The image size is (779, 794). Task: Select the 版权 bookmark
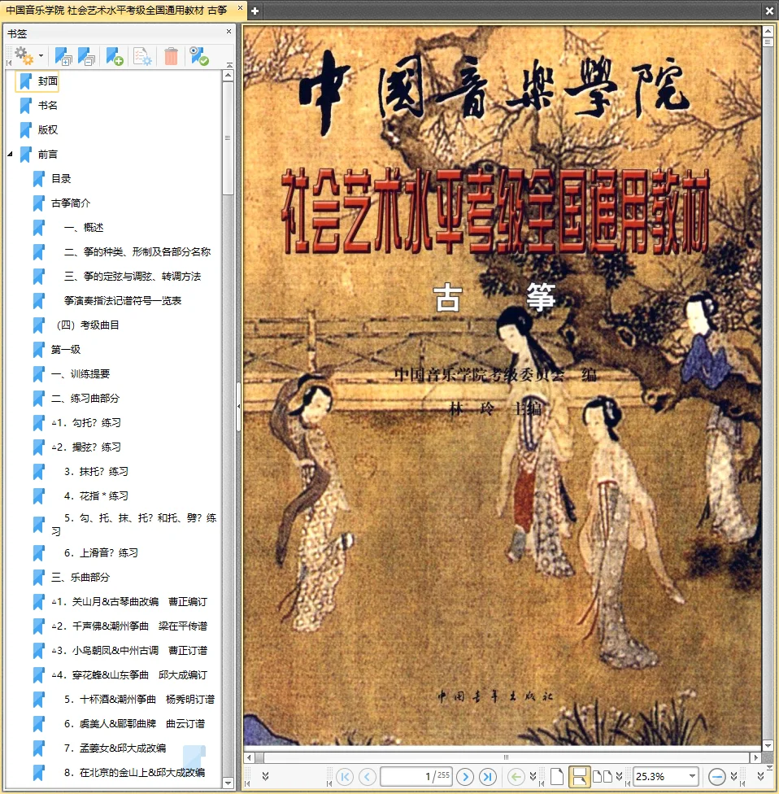click(x=48, y=129)
